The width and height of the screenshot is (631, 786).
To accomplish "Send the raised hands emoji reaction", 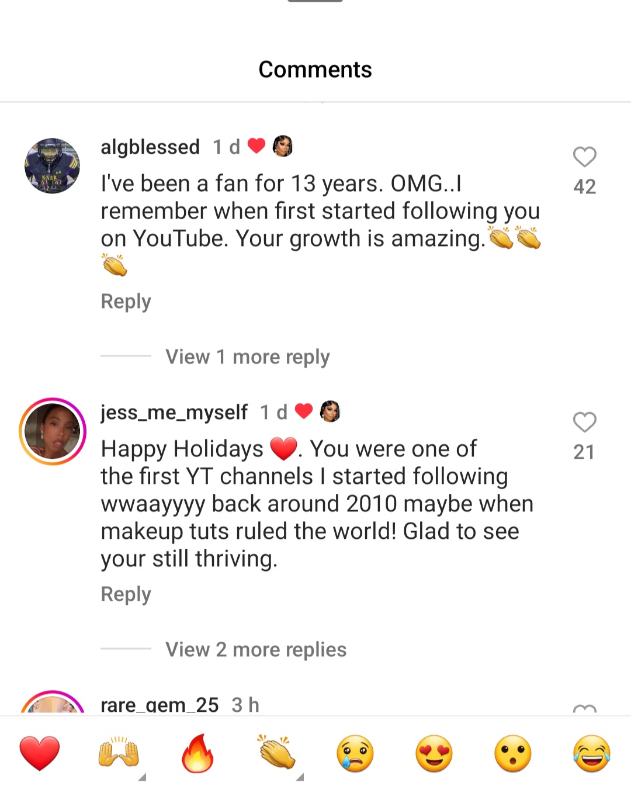I will coord(119,753).
